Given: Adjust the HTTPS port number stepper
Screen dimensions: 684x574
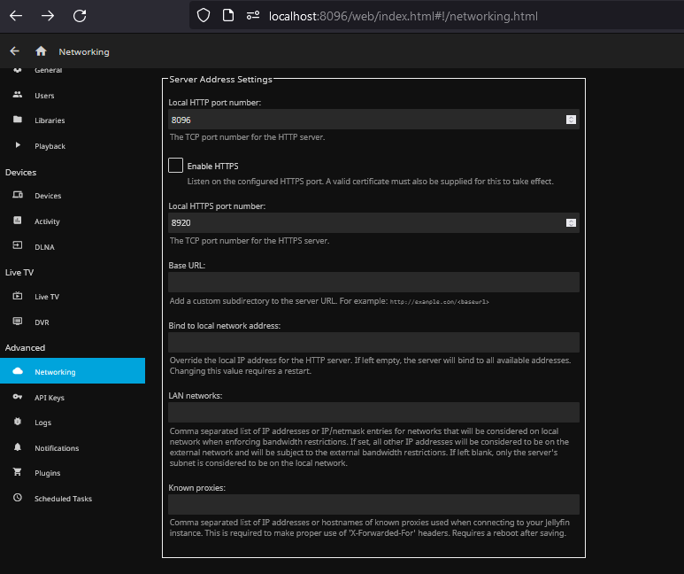Looking at the screenshot, I should (571, 223).
